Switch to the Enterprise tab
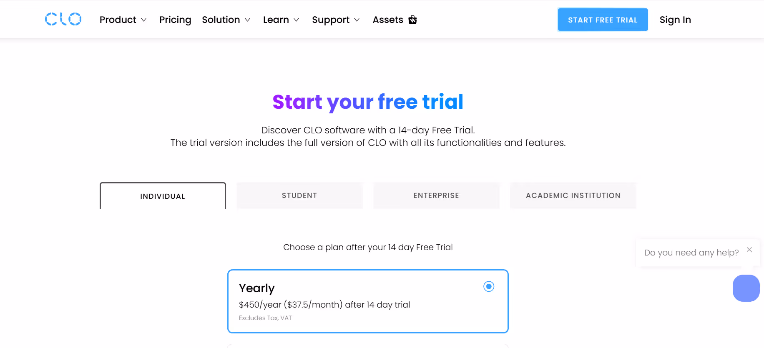The height and width of the screenshot is (348, 764). coord(436,195)
